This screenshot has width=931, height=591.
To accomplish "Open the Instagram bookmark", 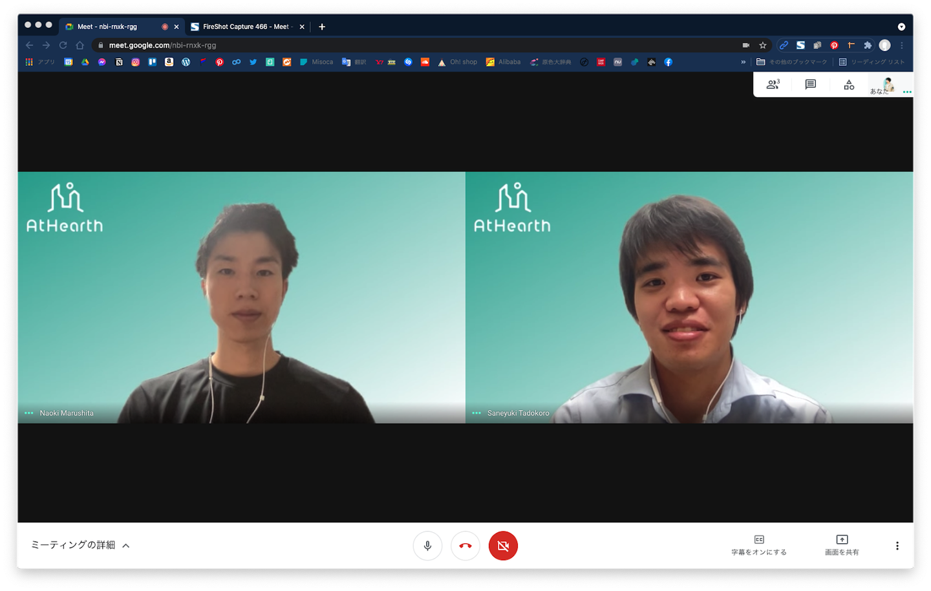I will (x=136, y=62).
